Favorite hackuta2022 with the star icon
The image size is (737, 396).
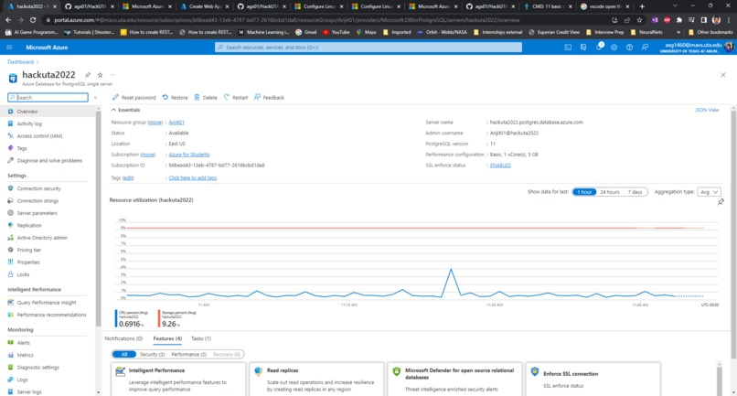click(x=100, y=75)
